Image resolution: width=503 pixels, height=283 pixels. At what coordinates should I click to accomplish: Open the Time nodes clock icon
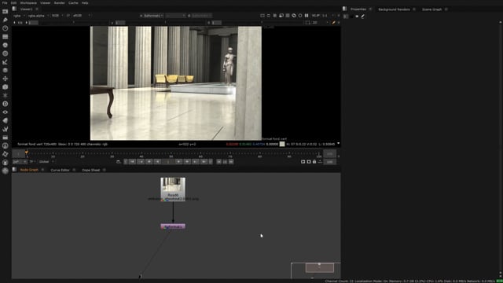[x=6, y=28]
